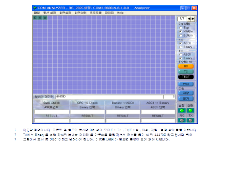Click the previous page left arrow

point(189,19)
